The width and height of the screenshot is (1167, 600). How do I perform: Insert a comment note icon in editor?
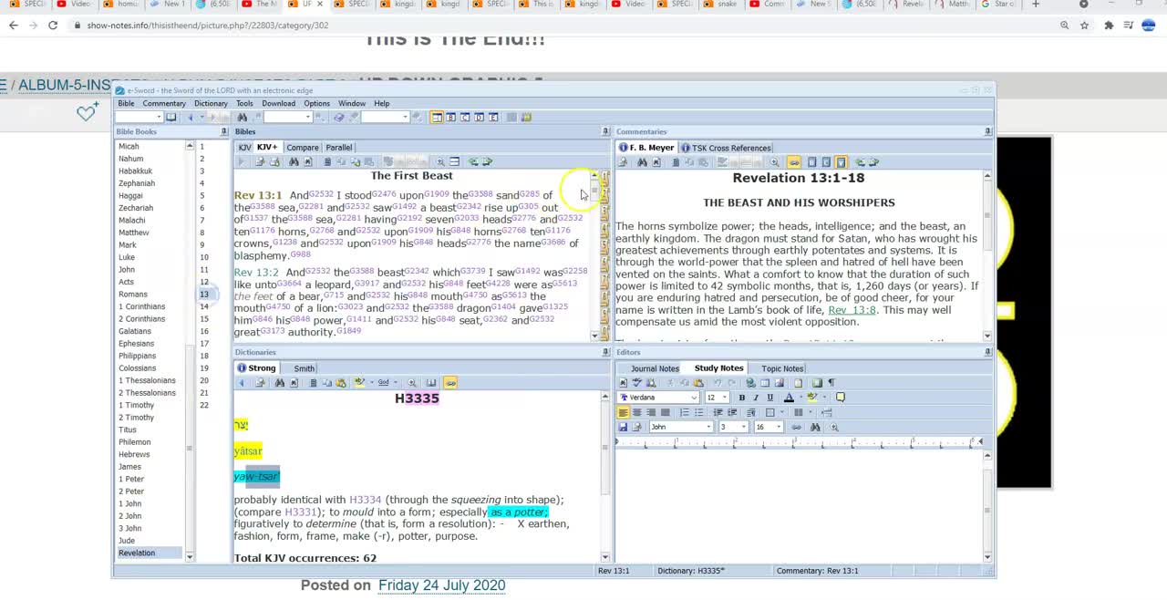(x=841, y=398)
